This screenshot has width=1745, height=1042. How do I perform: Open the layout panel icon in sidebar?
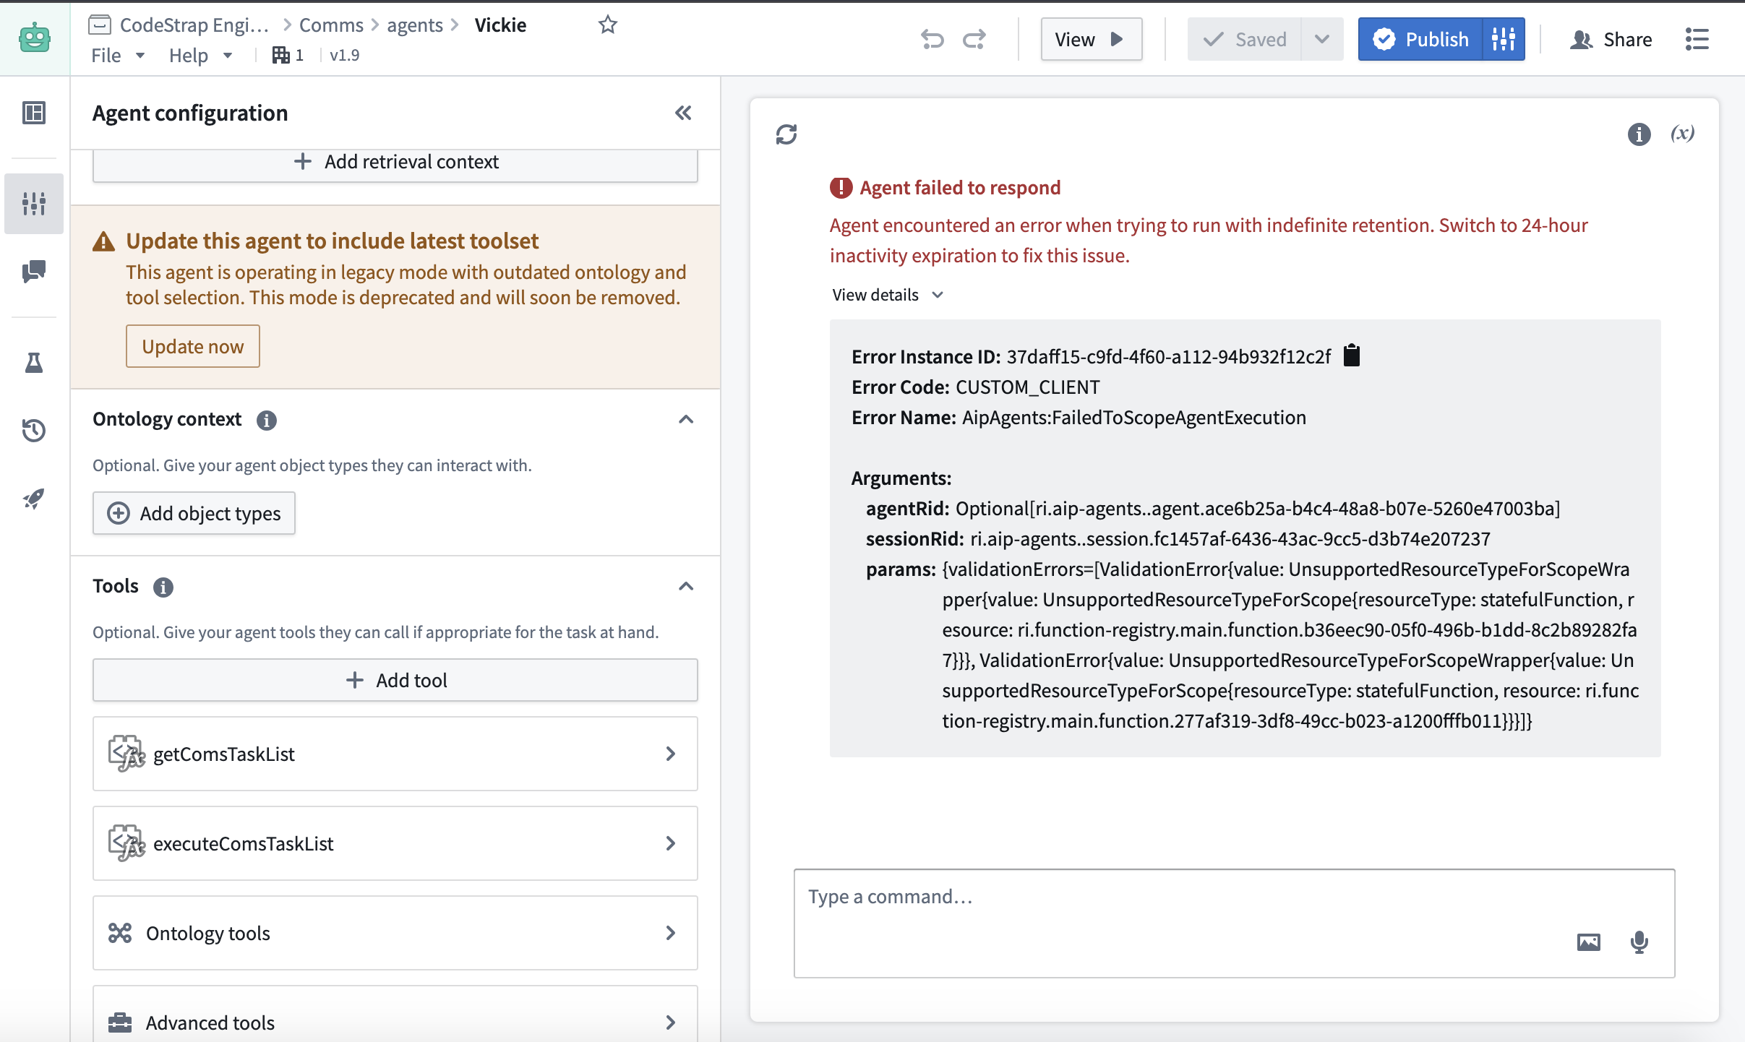tap(34, 113)
